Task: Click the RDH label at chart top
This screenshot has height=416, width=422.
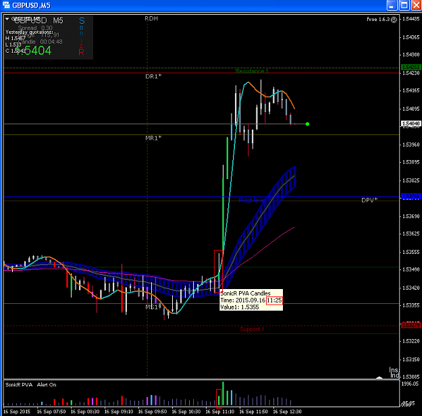Action: pyautogui.click(x=151, y=19)
